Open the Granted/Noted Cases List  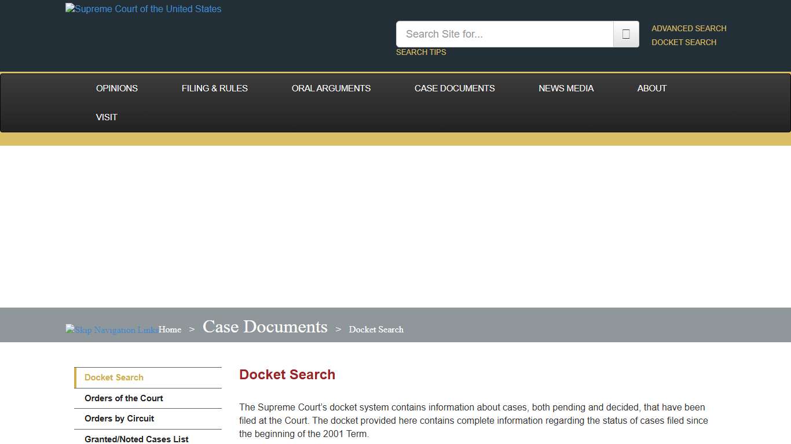point(137,439)
